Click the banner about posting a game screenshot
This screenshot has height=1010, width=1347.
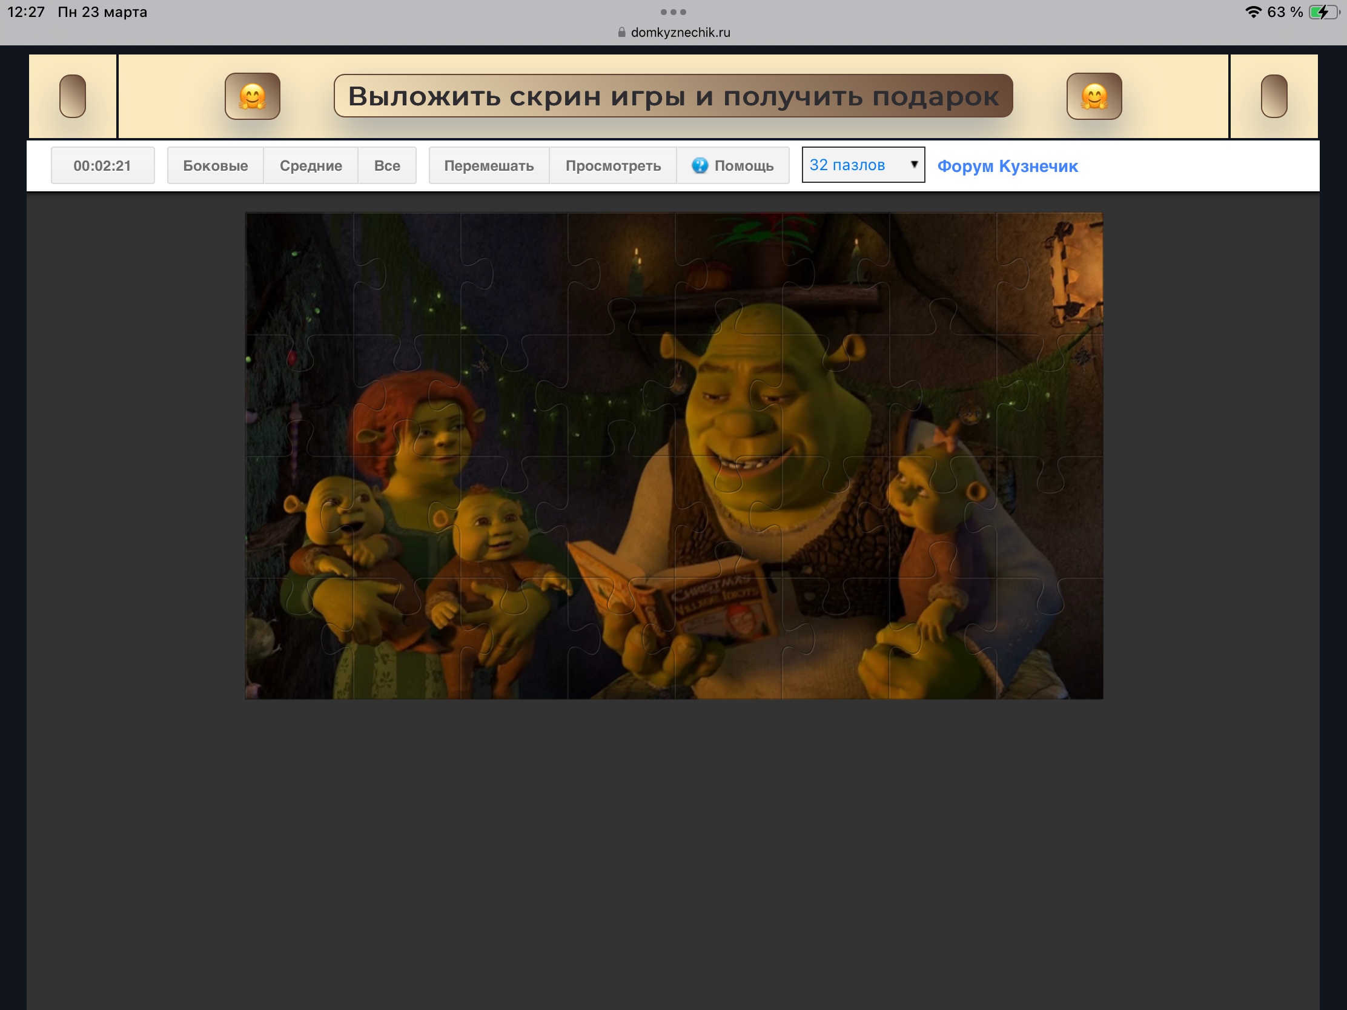click(673, 96)
